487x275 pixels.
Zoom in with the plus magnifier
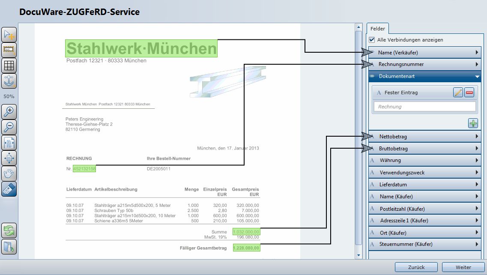[x=9, y=111]
